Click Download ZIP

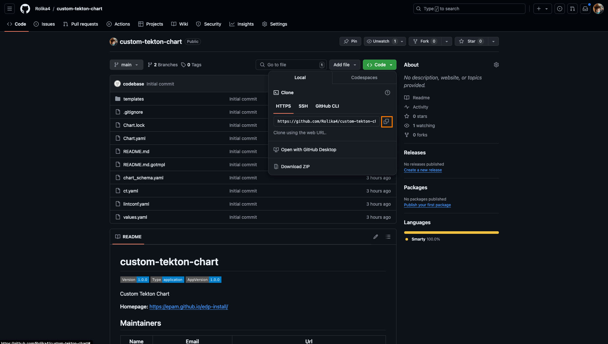tap(295, 166)
